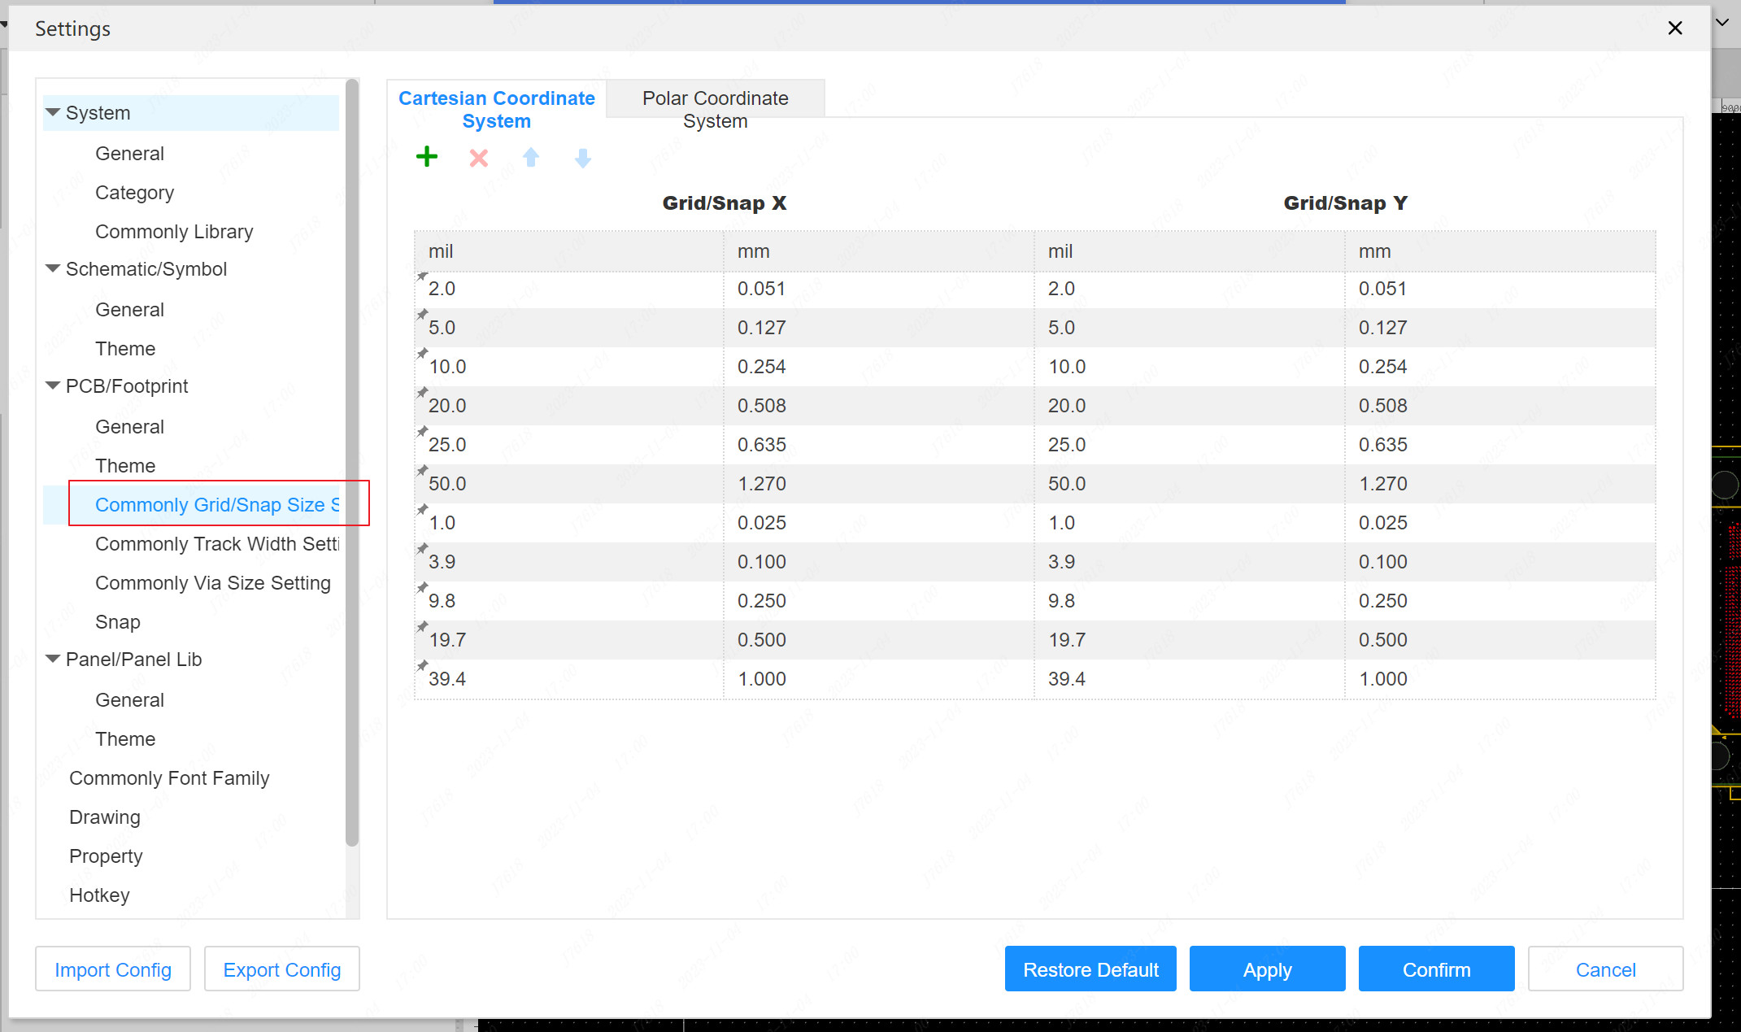Click the Restore Default button

1090,970
